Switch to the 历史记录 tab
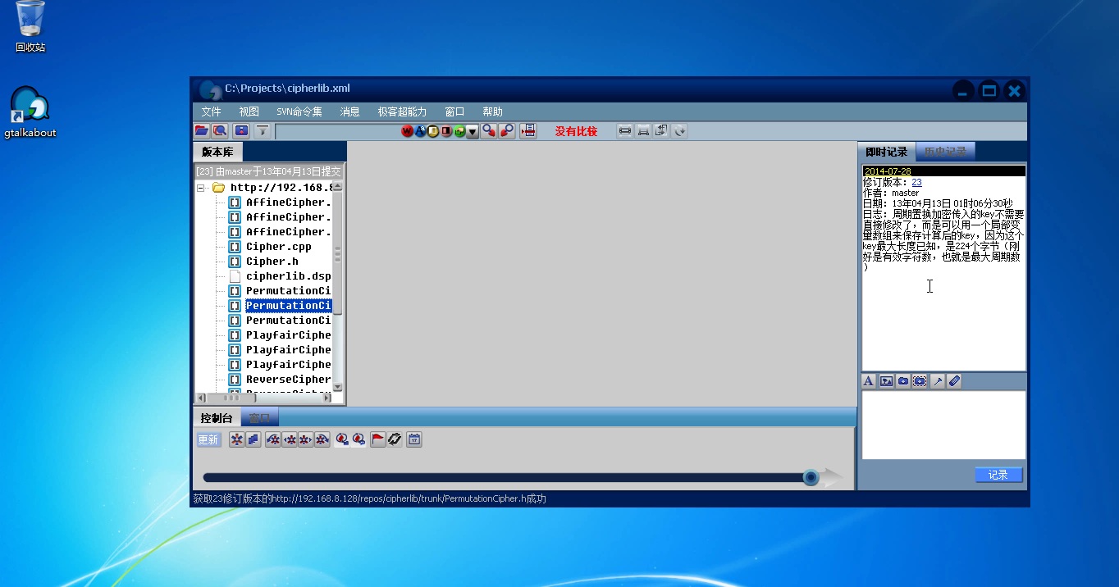 945,152
